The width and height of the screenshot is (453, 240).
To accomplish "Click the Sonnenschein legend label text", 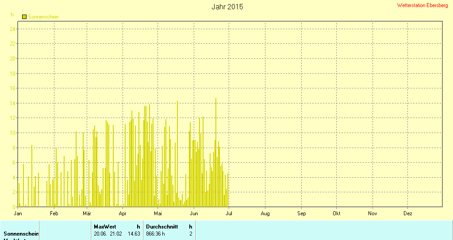I will click(43, 17).
